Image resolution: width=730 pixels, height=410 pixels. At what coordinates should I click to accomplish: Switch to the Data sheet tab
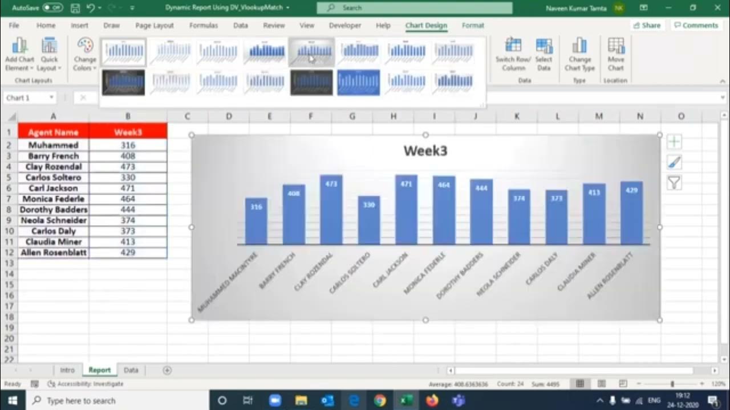[131, 370]
